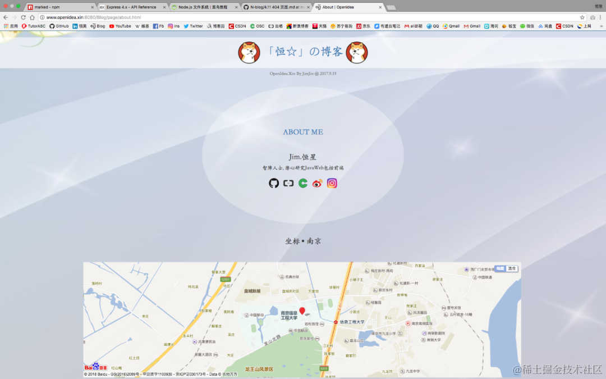Go back with the browser back arrow
The image size is (606, 379).
click(6, 17)
